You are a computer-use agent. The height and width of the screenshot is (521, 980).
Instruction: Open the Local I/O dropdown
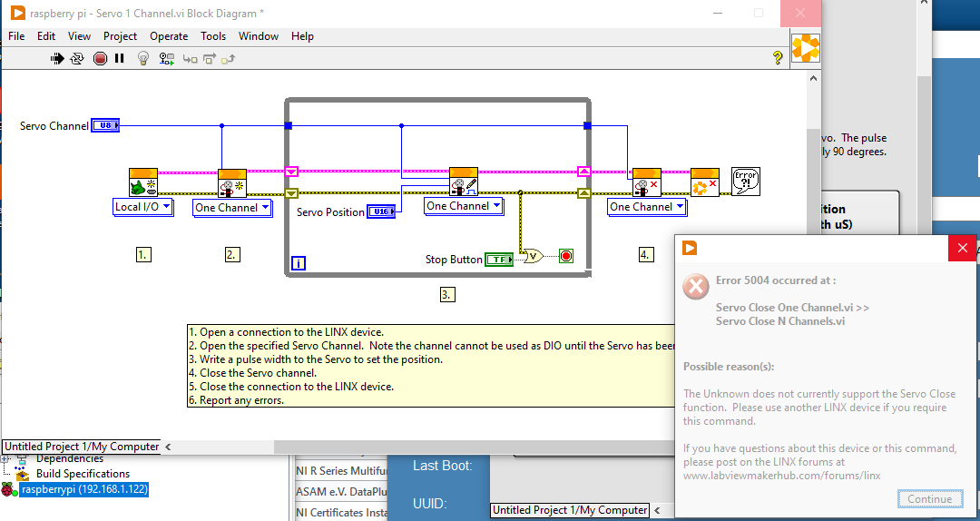[142, 207]
